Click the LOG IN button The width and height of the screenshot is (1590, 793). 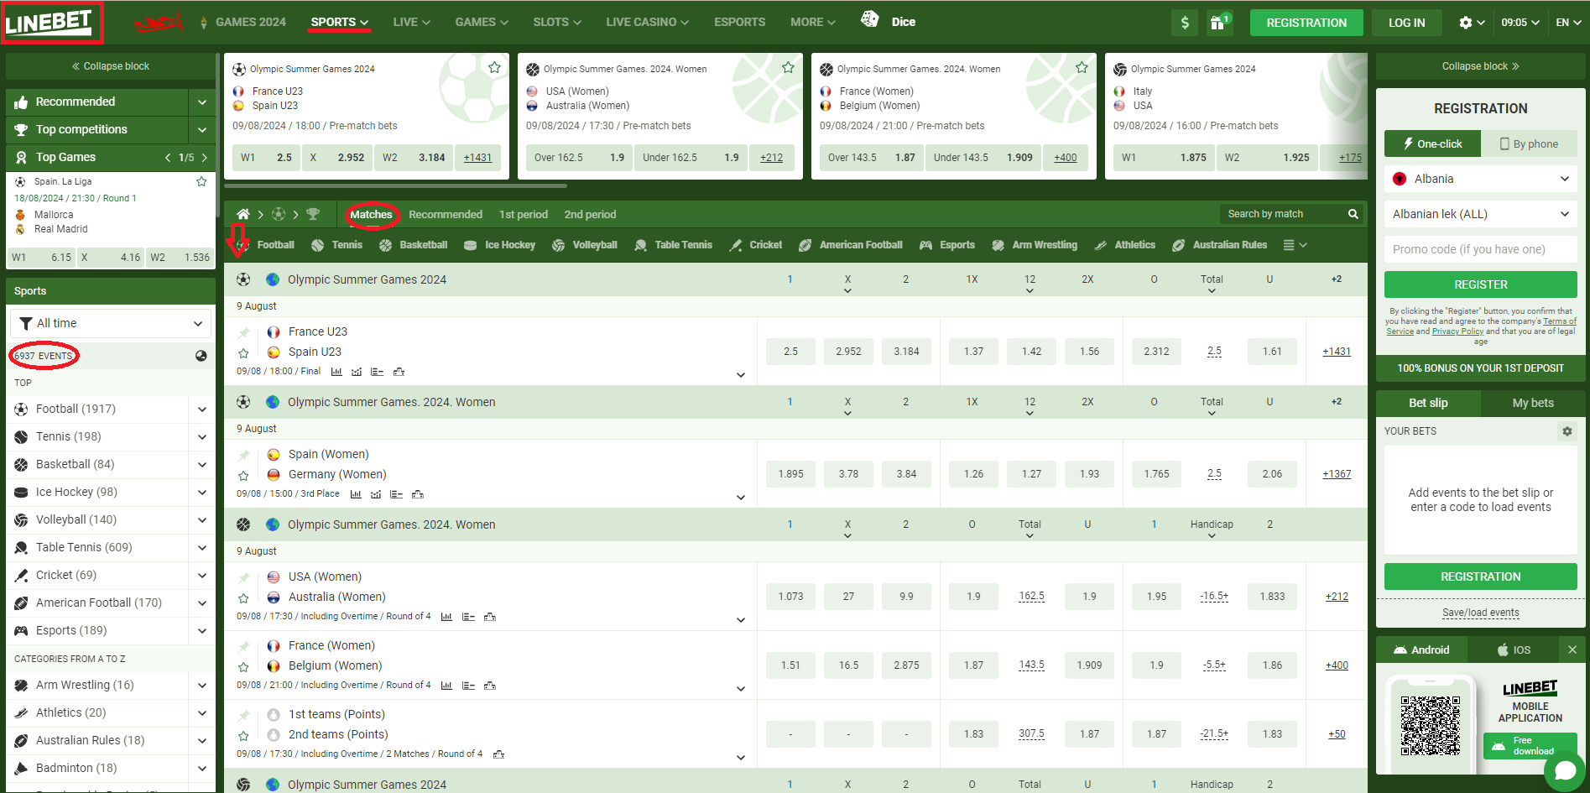coord(1406,23)
